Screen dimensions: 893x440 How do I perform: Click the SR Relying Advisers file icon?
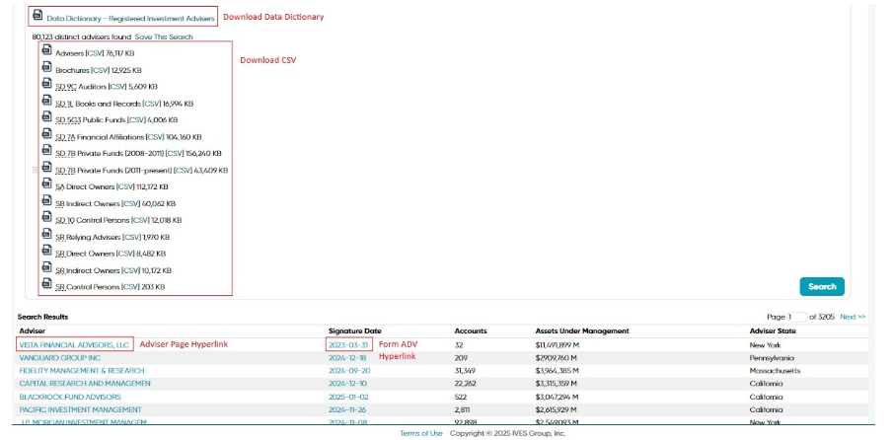pyautogui.click(x=46, y=234)
